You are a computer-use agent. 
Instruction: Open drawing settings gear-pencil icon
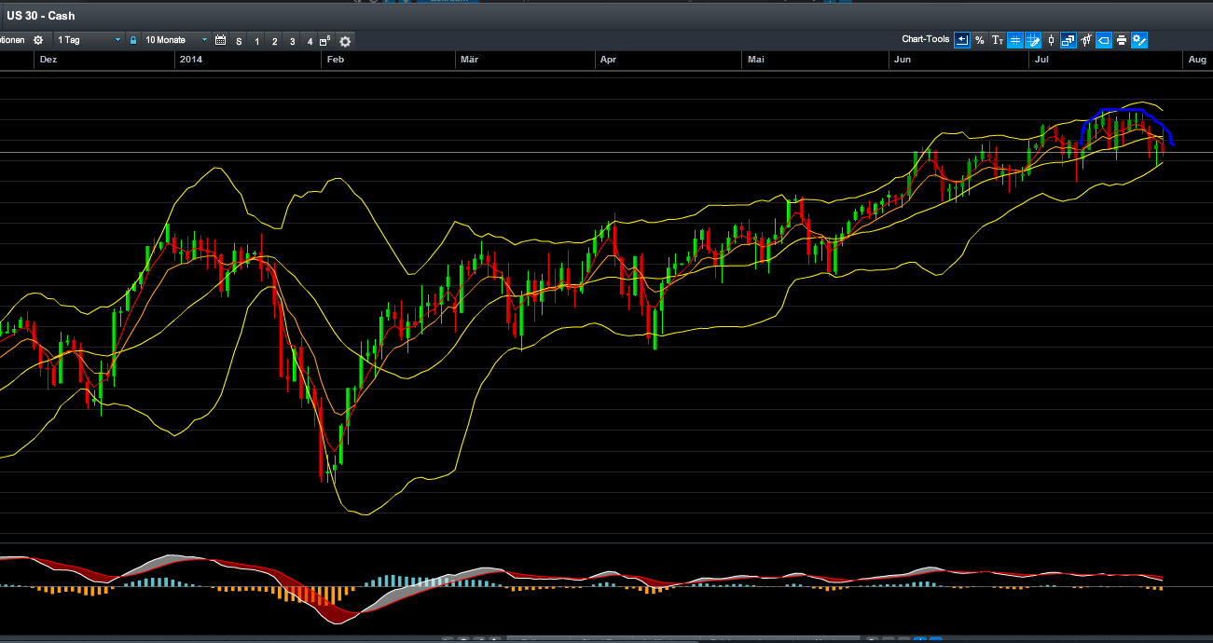click(1139, 40)
